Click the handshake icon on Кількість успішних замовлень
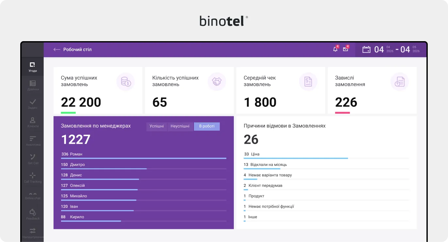Screen dimensions: 448x242 [x=217, y=82]
